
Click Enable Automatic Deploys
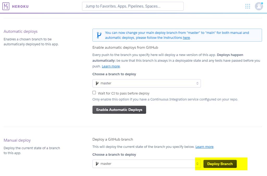119,110
